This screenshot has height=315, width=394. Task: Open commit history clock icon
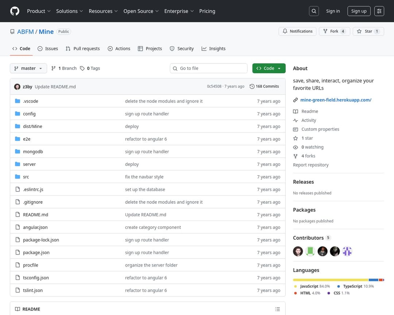point(252,86)
